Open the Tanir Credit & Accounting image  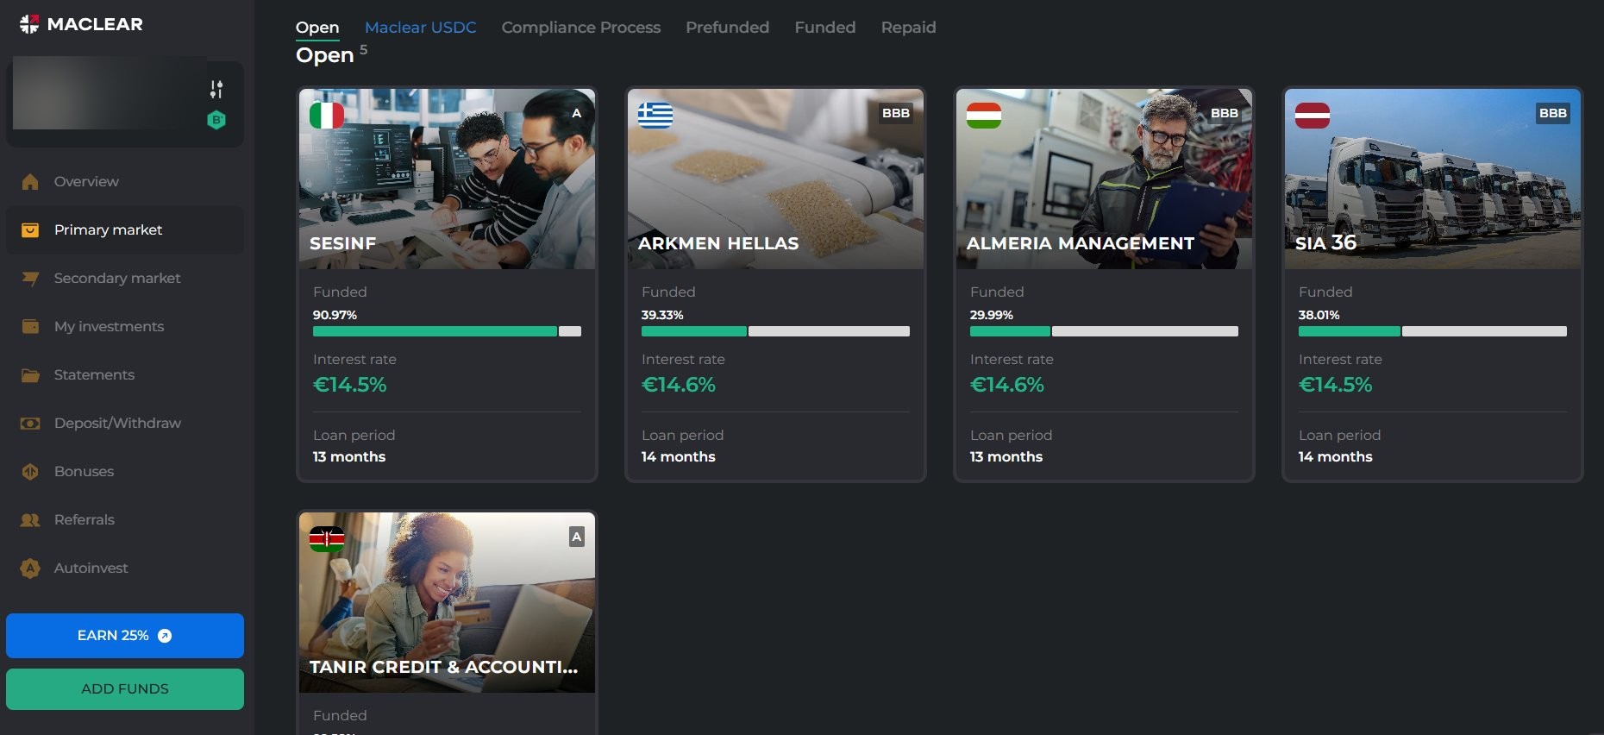tap(447, 602)
